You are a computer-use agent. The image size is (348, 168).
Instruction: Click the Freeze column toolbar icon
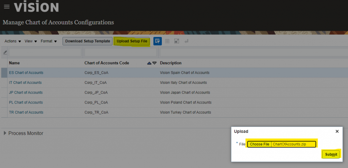point(167,41)
